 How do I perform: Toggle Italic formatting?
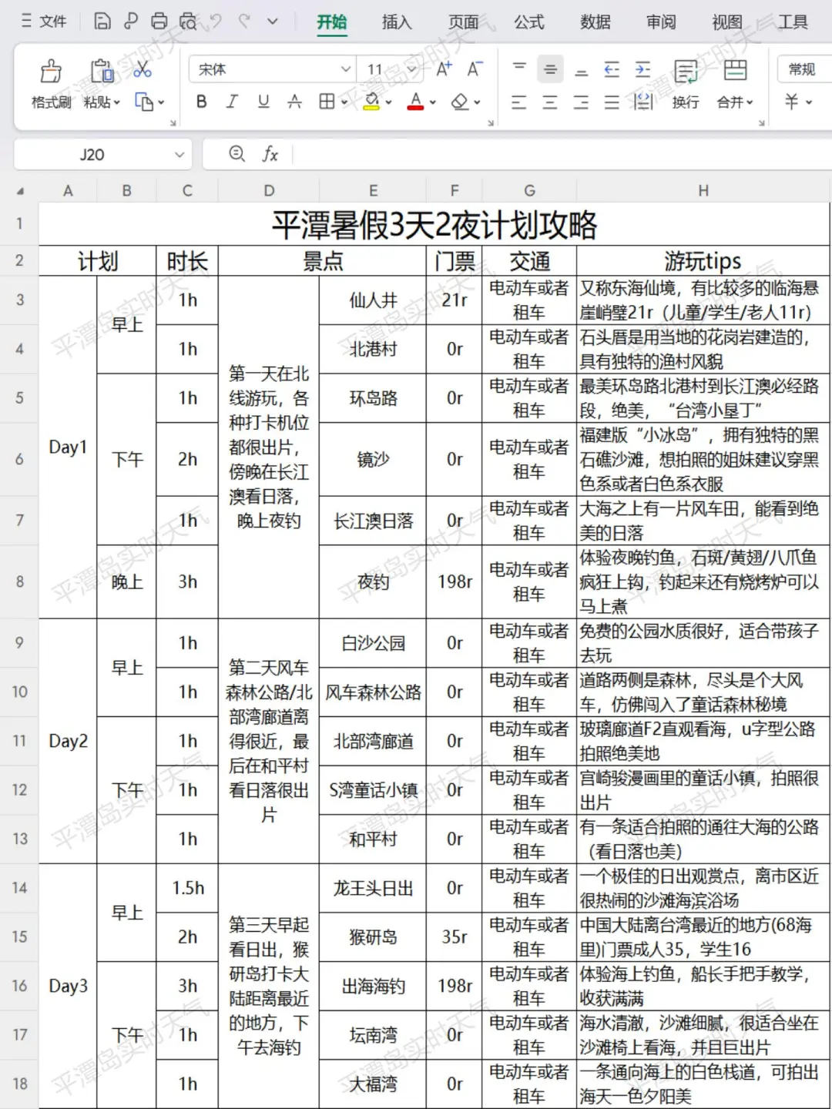(x=232, y=102)
